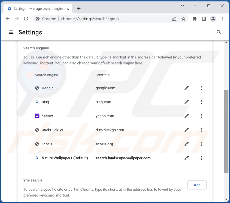View site information Chrome icon
The height and width of the screenshot is (203, 230).
click(37, 19)
